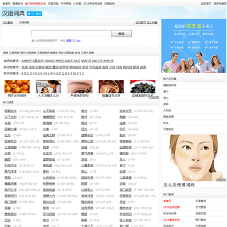
Task: Click the blue home 911查询 badge
Action: click(x=34, y=14)
